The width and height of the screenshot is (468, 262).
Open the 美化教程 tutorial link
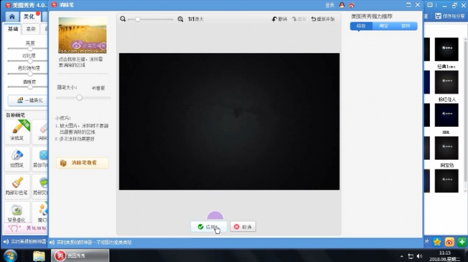click(26, 228)
